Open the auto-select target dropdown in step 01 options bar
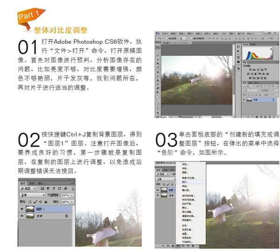Screen dimensions: 280x250 183,38
